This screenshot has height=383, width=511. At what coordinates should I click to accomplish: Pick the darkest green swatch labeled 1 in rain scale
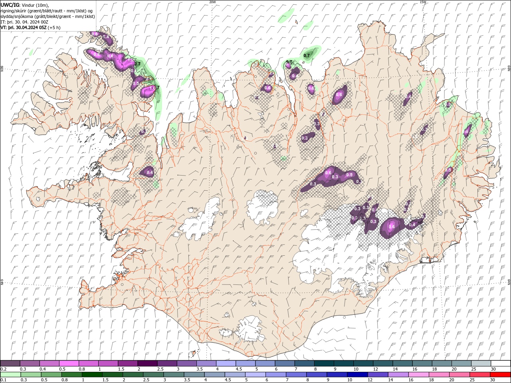click(x=92, y=375)
